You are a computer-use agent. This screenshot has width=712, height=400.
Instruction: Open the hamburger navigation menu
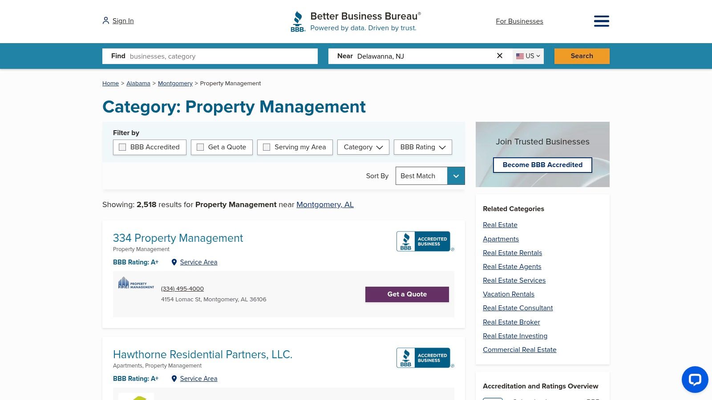[602, 21]
